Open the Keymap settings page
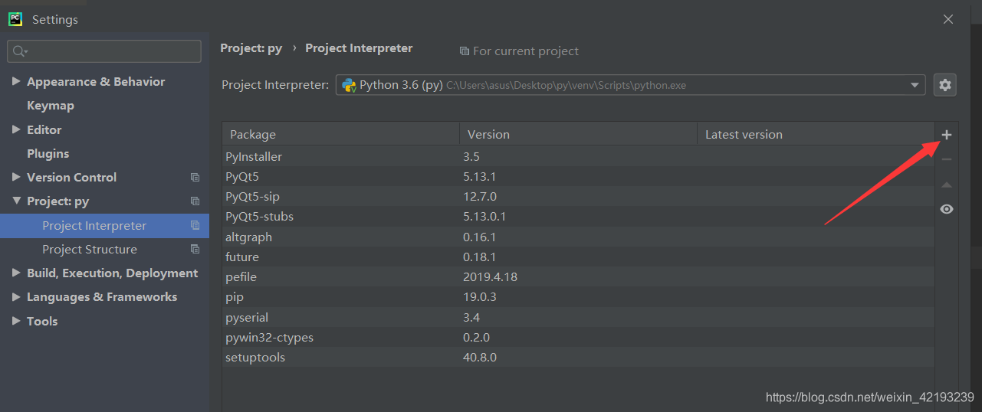The height and width of the screenshot is (412, 982). tap(51, 106)
